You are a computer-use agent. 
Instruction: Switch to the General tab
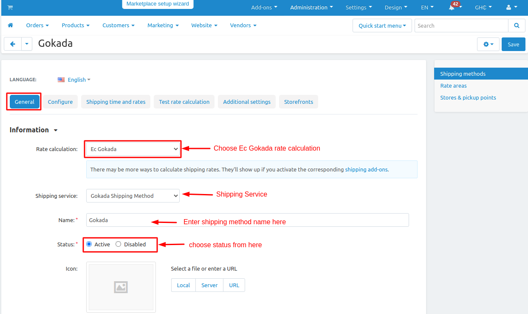pos(25,102)
